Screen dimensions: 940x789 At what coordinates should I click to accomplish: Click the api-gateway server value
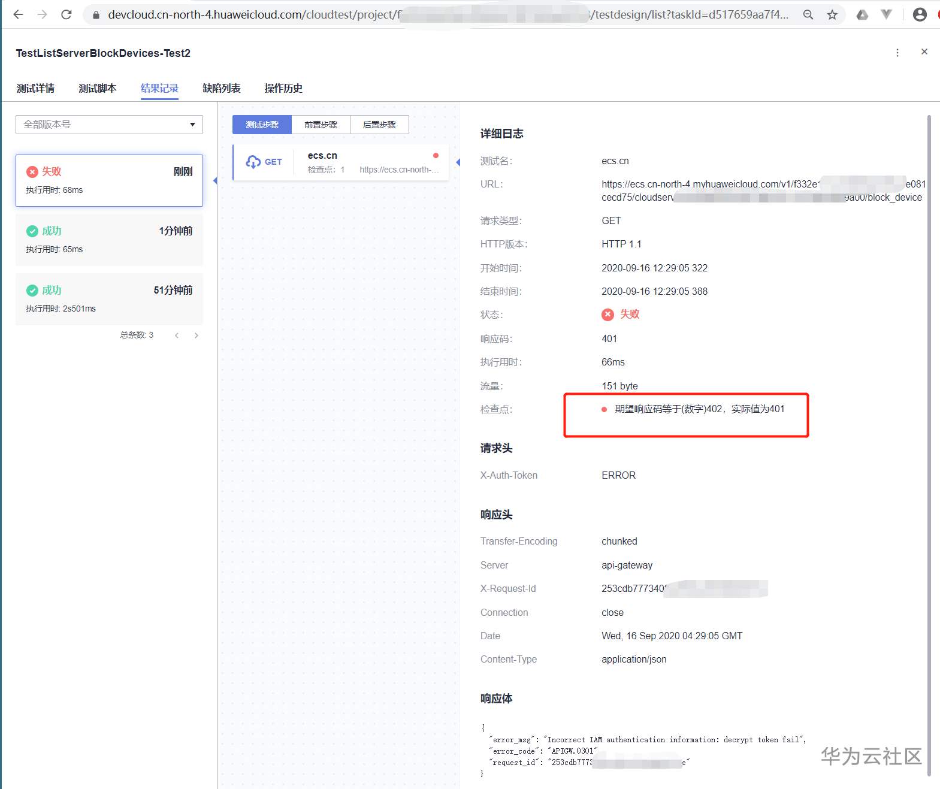[627, 566]
